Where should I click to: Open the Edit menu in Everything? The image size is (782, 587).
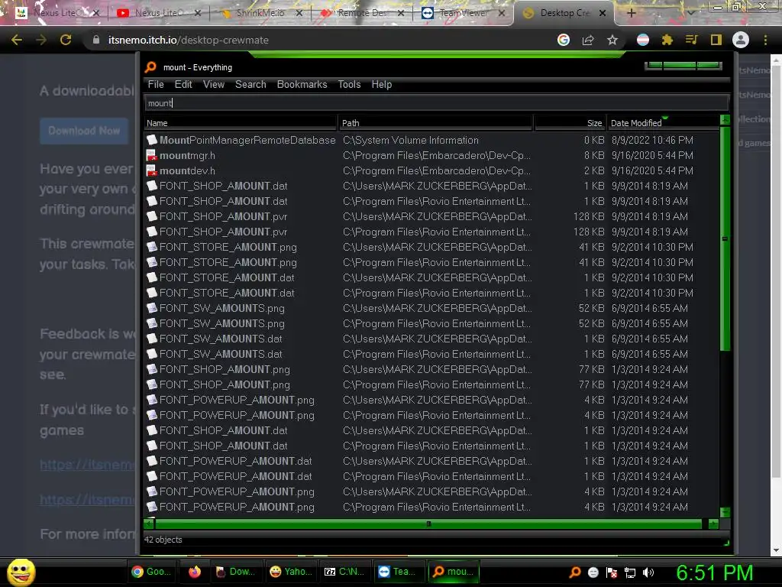tap(183, 84)
